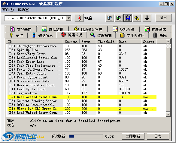The height and width of the screenshot is (143, 176).
Task: Open the 日志 log button
Action: [158, 136]
